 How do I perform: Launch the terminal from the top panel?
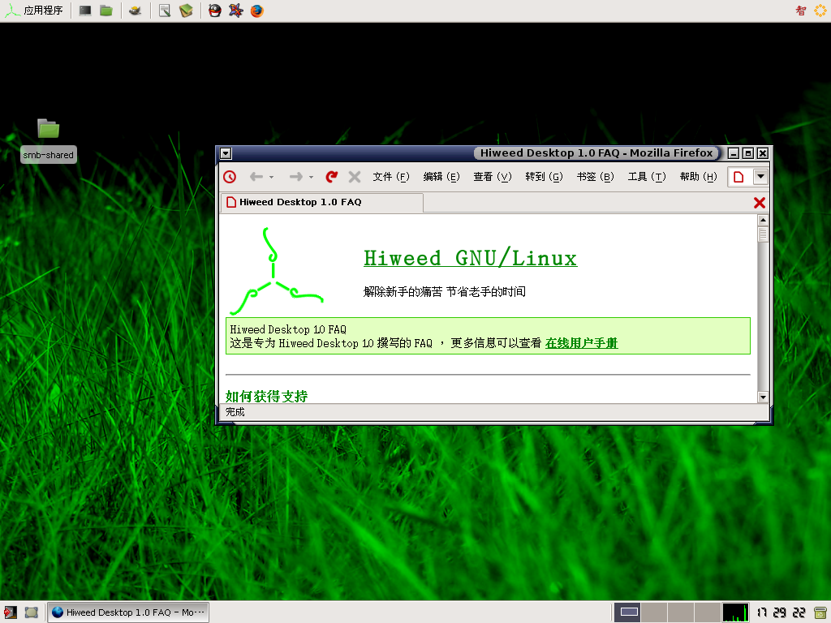[84, 11]
